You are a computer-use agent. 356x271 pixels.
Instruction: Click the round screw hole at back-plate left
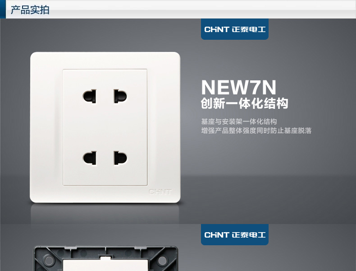[x=49, y=260]
